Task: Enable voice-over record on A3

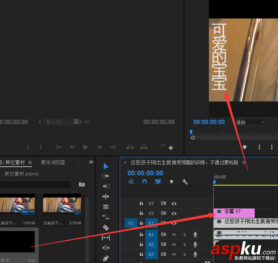Action: (x=195, y=254)
